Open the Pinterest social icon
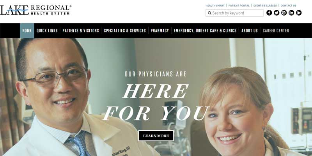Viewport: 312px width, 156px height. [284, 13]
